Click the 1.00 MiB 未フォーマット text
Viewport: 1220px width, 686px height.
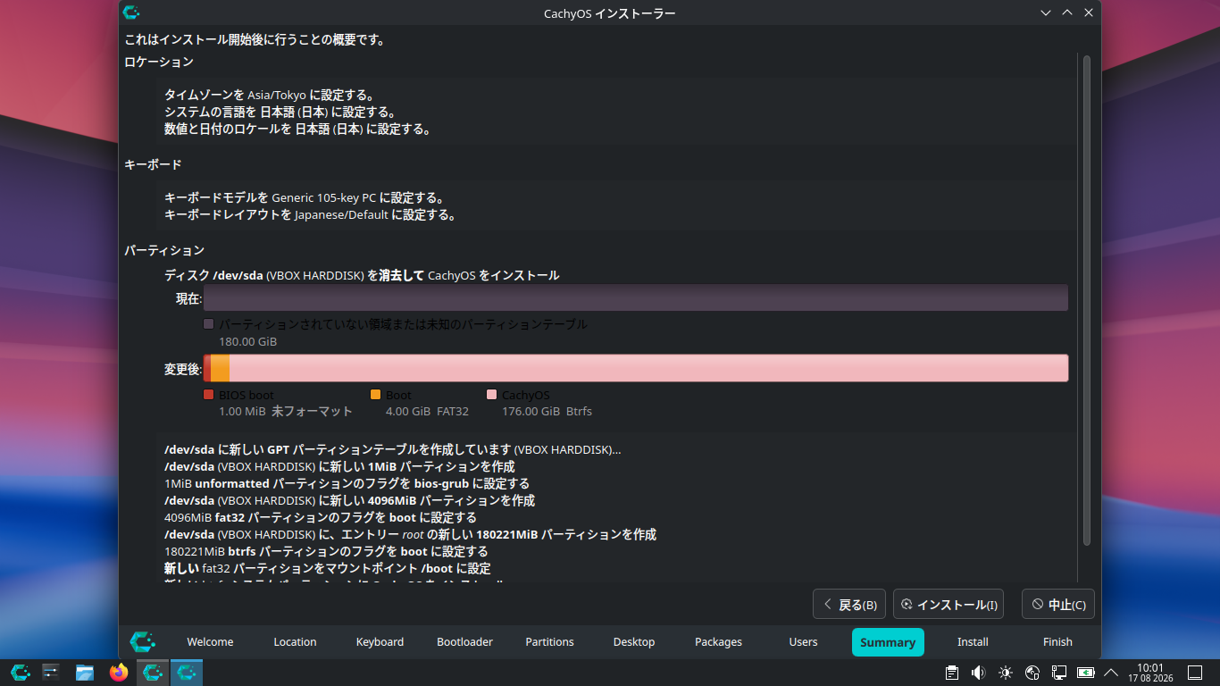(x=286, y=411)
